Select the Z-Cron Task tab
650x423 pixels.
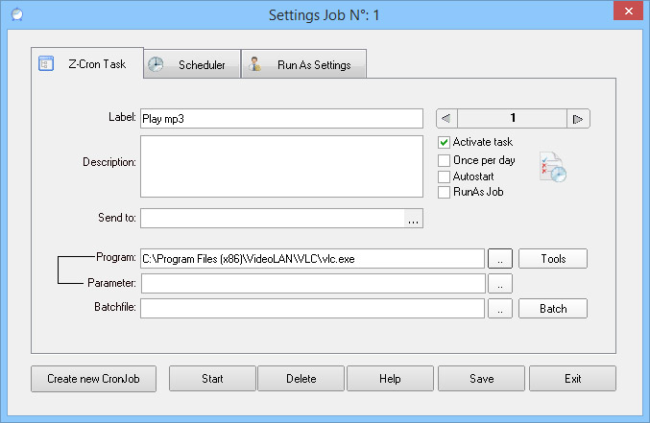(87, 64)
